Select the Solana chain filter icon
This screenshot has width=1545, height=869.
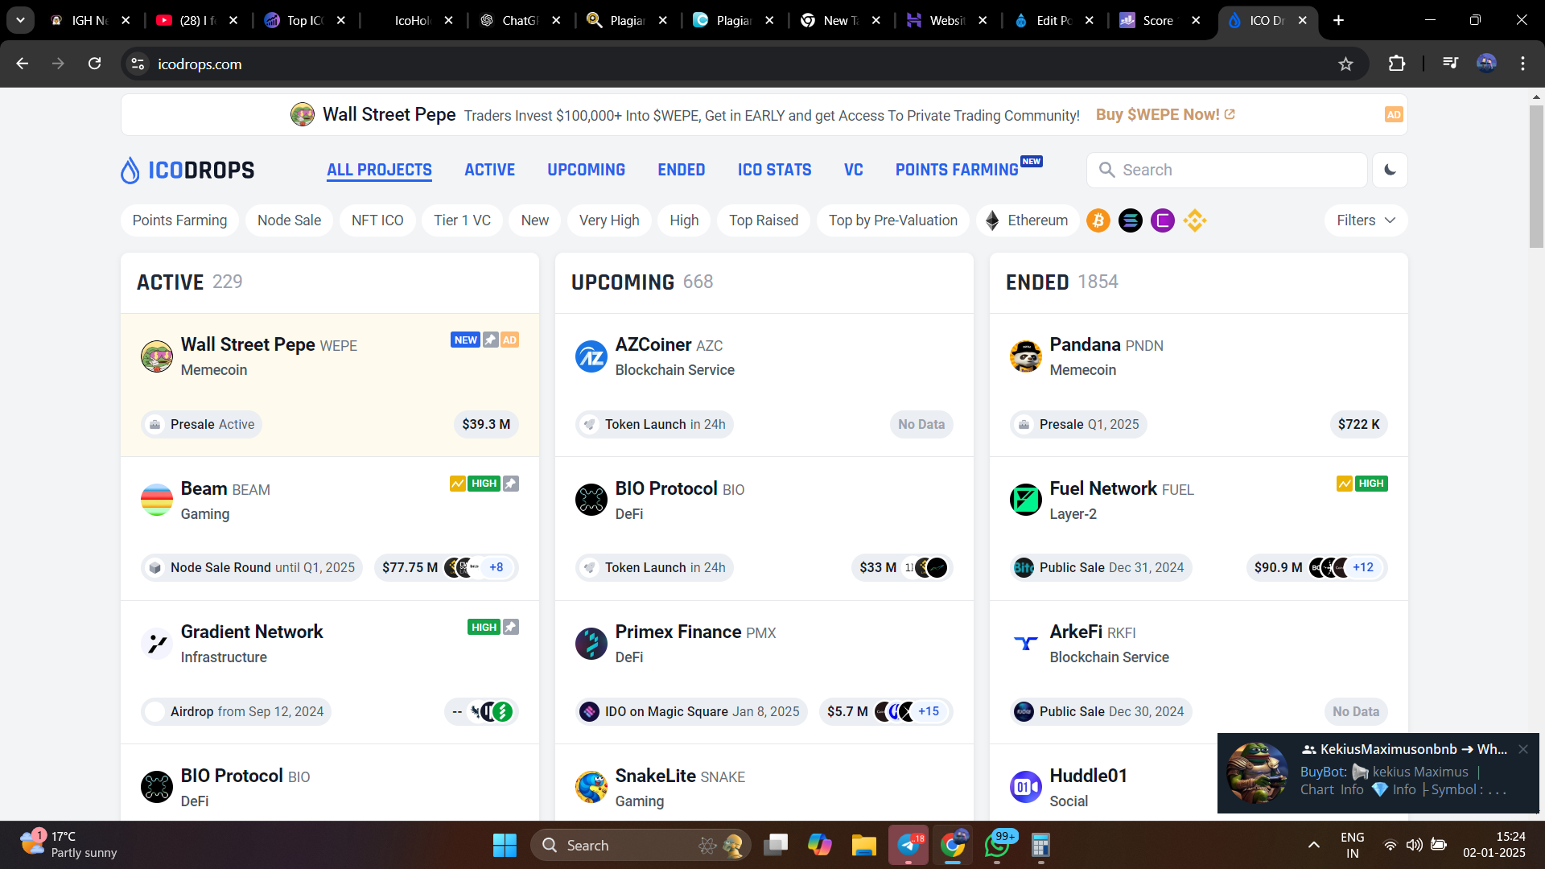[x=1130, y=220]
